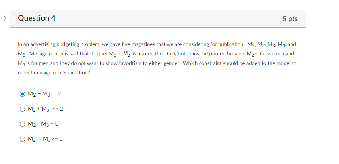The height and width of the screenshot is (164, 339).
Task: Flag Question 4 using the bookmark icon
Action: tap(3, 18)
